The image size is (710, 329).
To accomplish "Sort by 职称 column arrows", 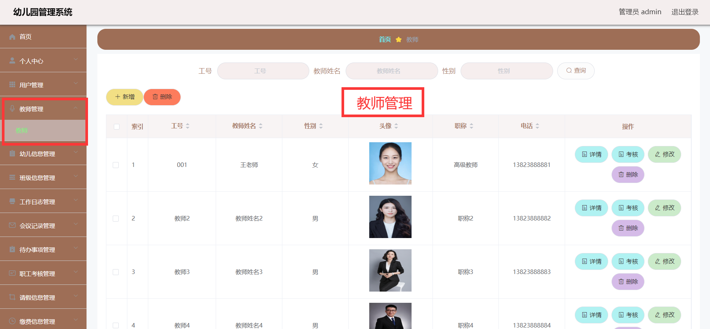I will 471,126.
